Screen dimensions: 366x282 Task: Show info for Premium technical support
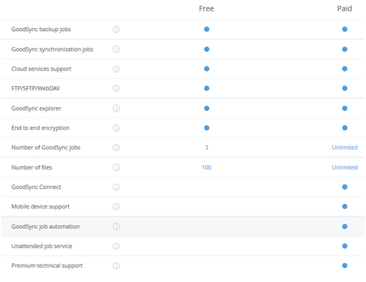pos(116,266)
